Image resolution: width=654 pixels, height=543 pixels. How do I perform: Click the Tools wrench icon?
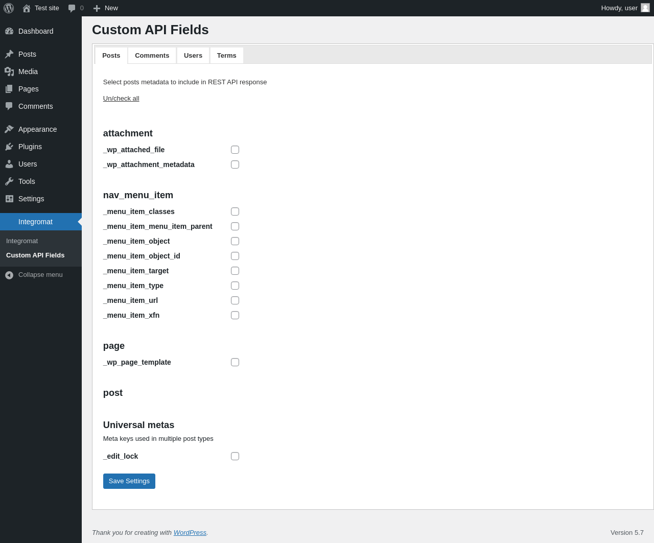coord(9,181)
